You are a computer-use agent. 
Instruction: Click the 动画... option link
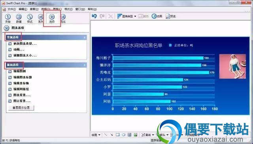(x=19, y=50)
